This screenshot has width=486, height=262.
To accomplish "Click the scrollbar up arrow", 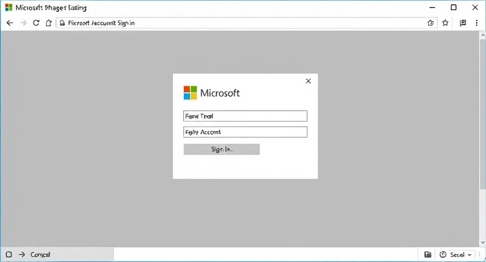I will tap(482, 36).
